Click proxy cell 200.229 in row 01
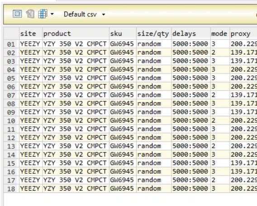Viewport: 257px width, 206px height. 243,44
